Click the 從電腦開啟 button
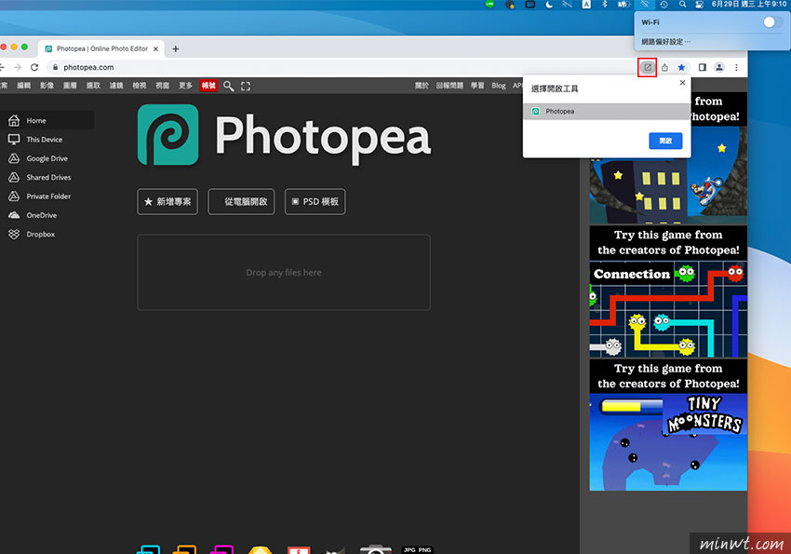 click(x=241, y=201)
